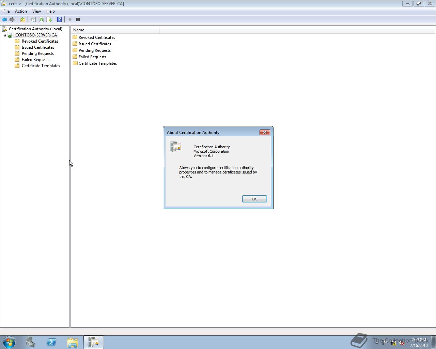Select CONTOSO-SERVER-CA label in the tree

pyautogui.click(x=36, y=35)
